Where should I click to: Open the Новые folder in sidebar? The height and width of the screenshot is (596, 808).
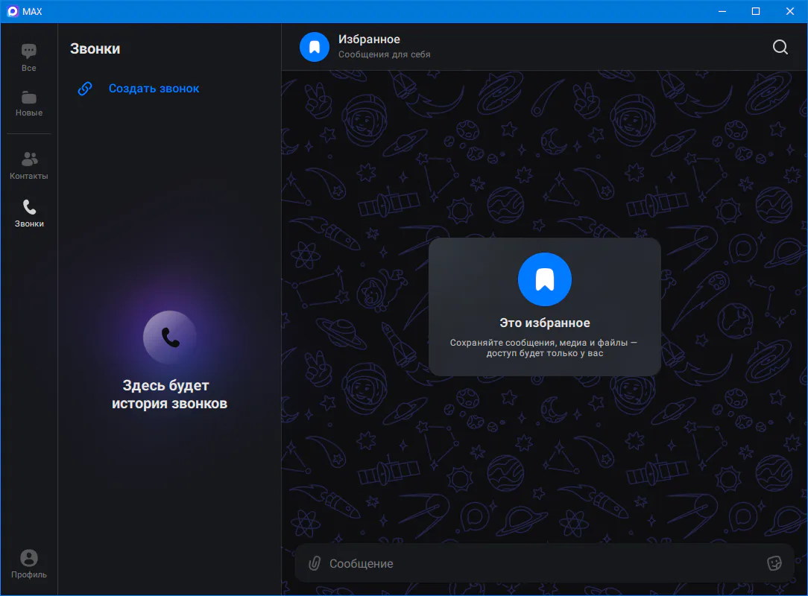click(29, 103)
